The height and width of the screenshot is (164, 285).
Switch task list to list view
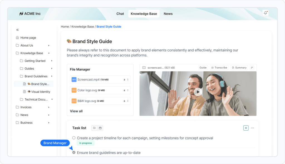[x=94, y=128]
